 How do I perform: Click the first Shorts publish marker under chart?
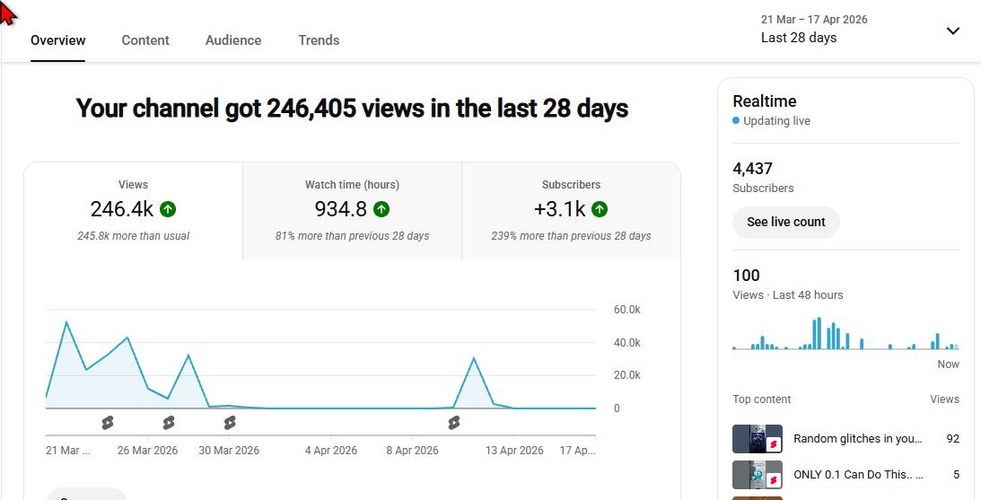[108, 423]
